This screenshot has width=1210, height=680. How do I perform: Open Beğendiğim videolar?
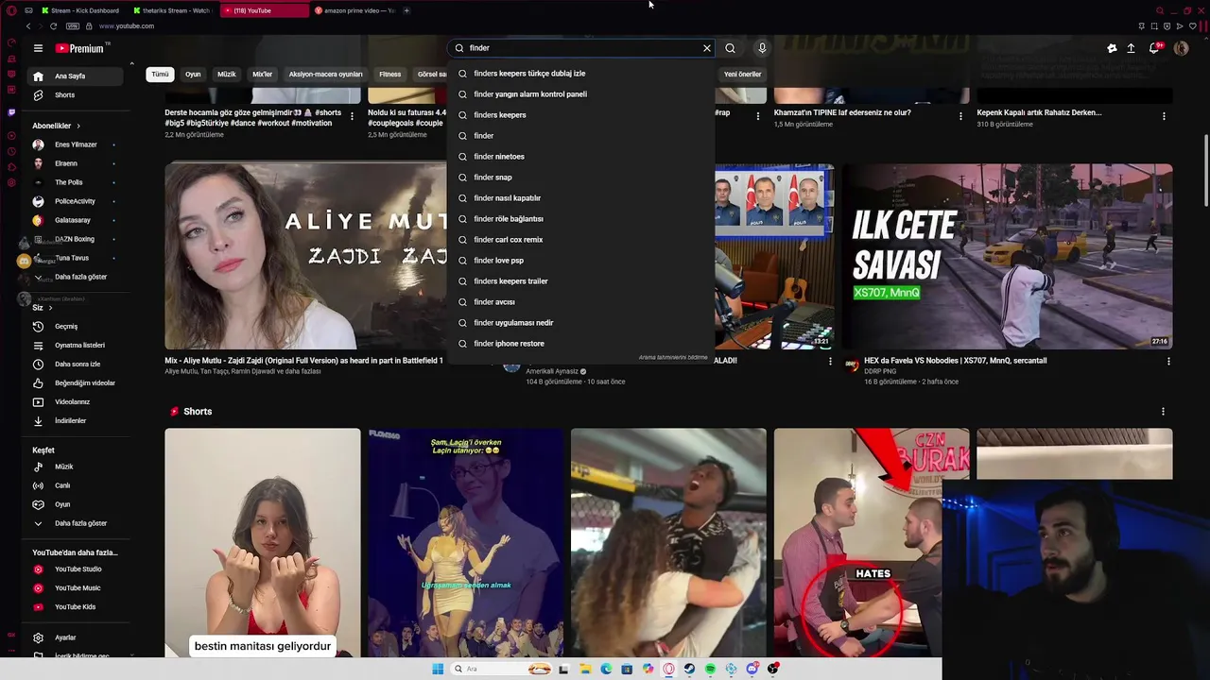[76, 383]
